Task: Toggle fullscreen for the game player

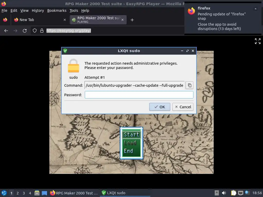Action: [x=258, y=41]
